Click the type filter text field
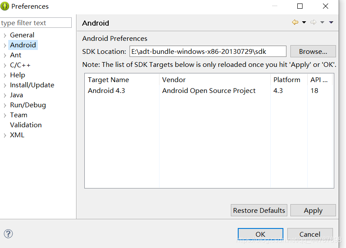Screen dimensions: 346x248 click(x=36, y=23)
